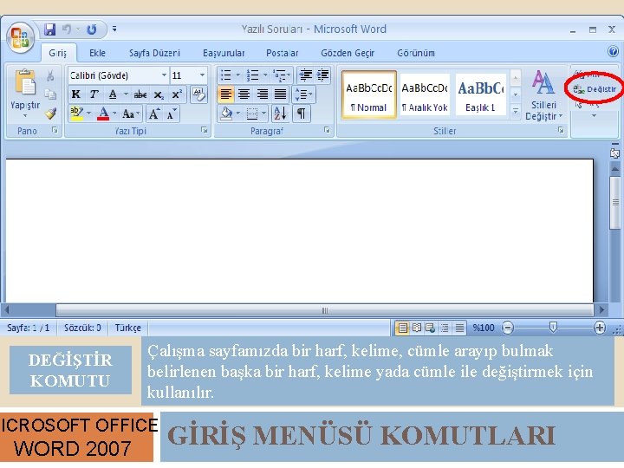This screenshot has width=624, height=468.
Task: Apply the Normal style
Action: click(x=369, y=94)
